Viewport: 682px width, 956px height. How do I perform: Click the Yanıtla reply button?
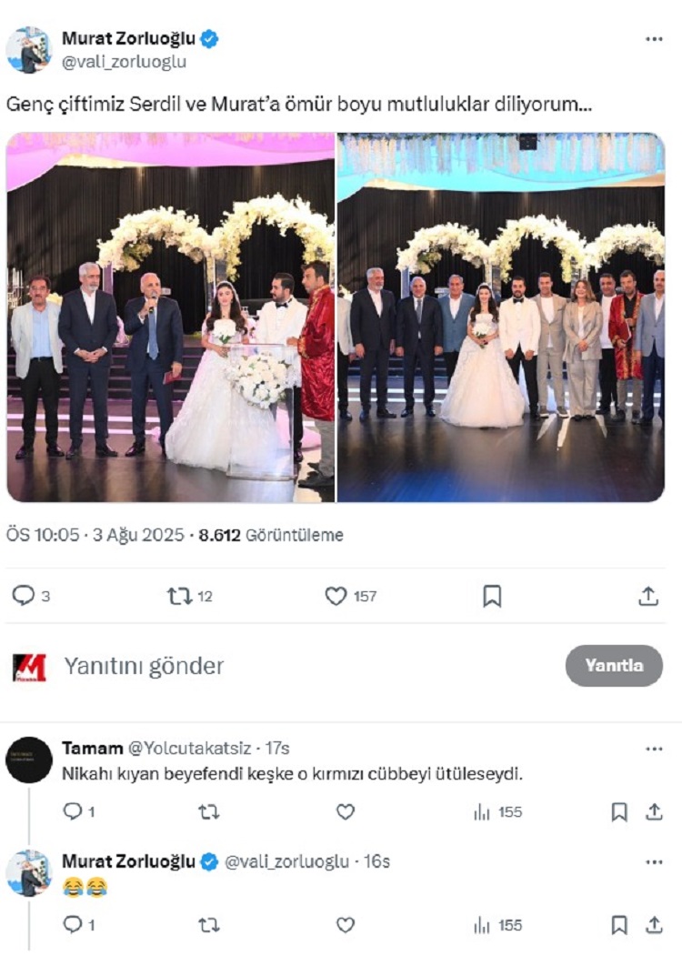pos(614,665)
